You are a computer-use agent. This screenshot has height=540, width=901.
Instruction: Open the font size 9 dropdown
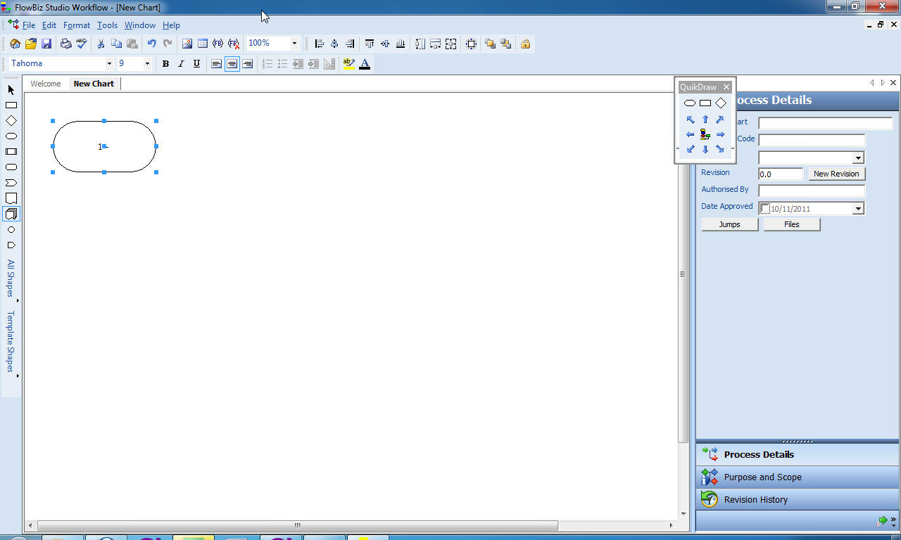tap(147, 64)
